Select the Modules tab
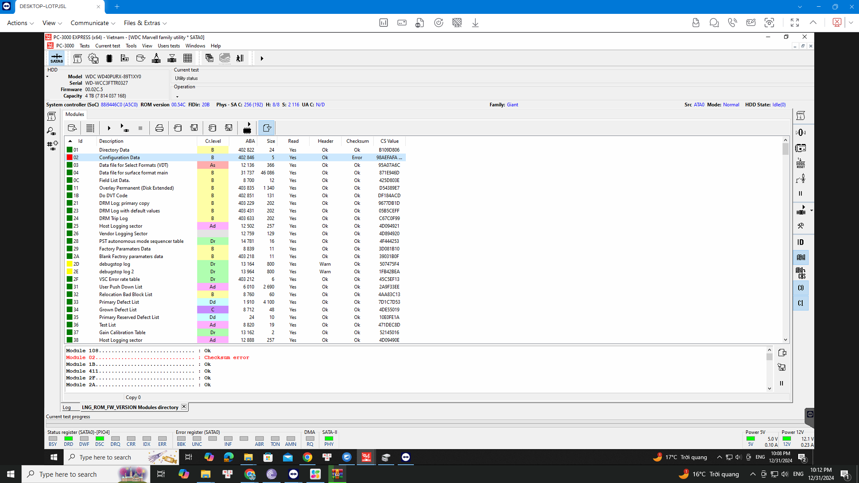 click(75, 114)
